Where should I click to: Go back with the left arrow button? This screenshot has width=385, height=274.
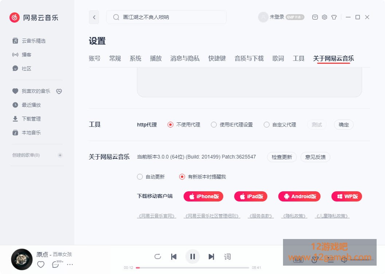[94, 17]
